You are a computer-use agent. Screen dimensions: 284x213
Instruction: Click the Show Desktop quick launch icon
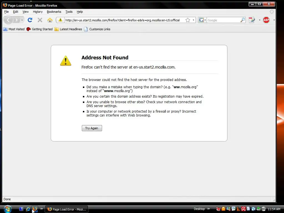[x=21, y=209]
